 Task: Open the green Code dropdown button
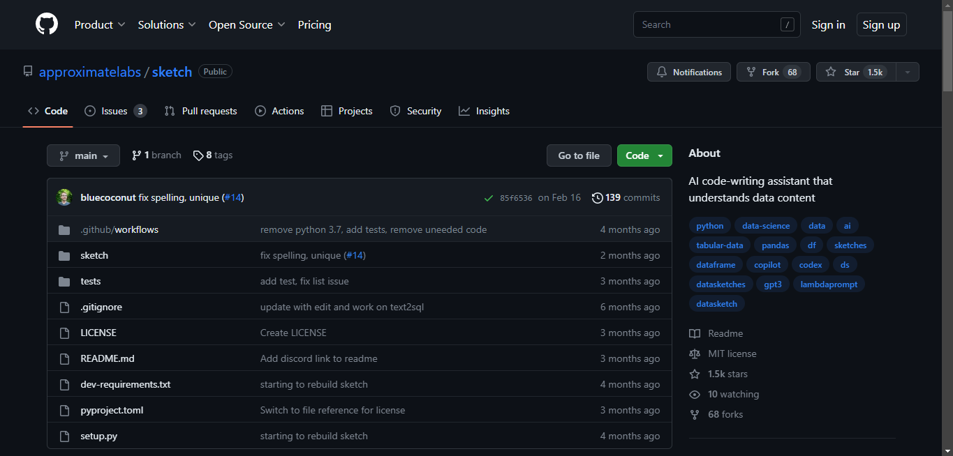tap(644, 155)
